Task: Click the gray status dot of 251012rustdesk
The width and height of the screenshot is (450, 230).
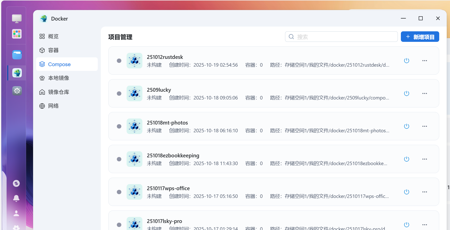Action: pyautogui.click(x=119, y=61)
